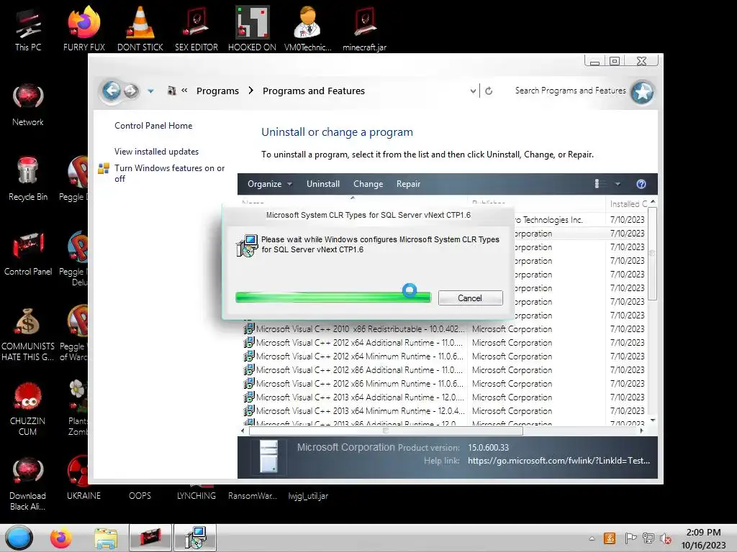Select Visual C++ 2013 x64 Minimum Runtime

tap(445, 410)
